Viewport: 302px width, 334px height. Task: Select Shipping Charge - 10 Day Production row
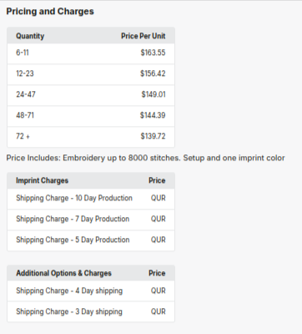tap(91, 199)
